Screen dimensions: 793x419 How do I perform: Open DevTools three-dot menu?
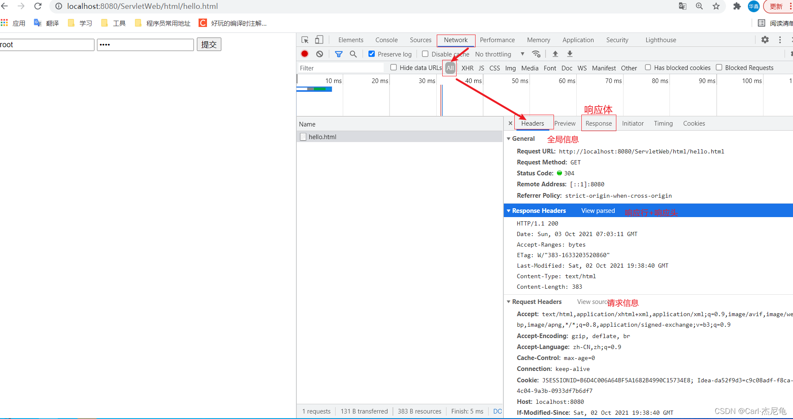(780, 40)
